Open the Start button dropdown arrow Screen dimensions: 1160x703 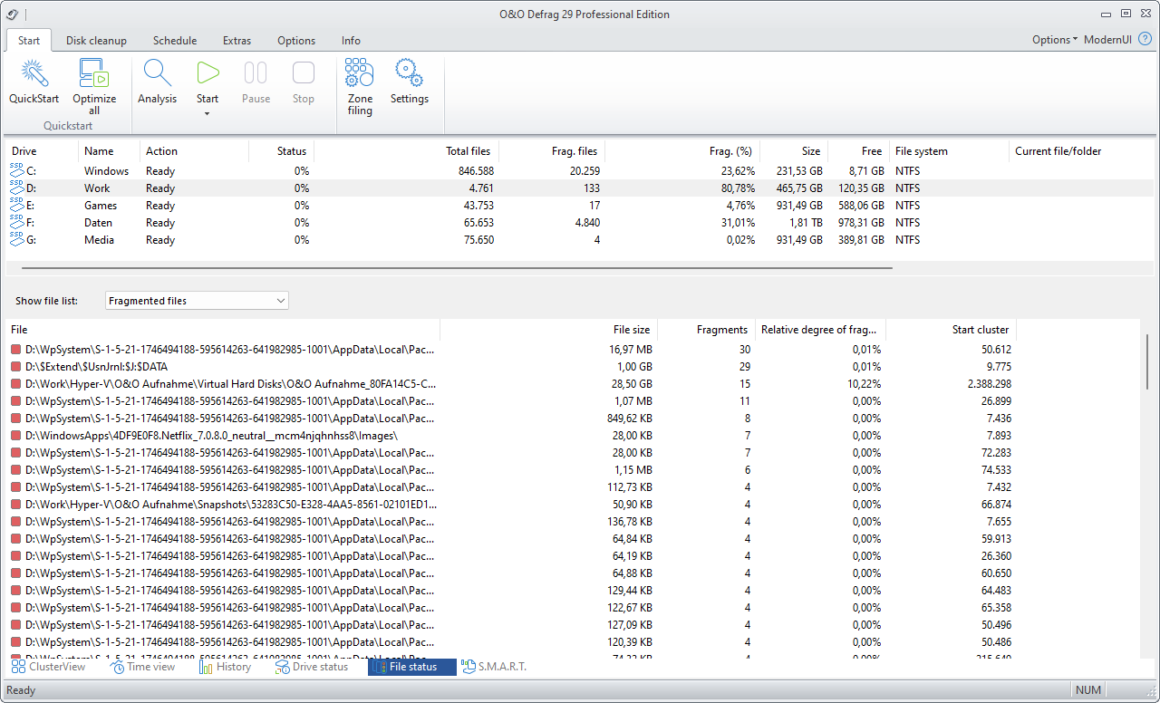tap(208, 113)
